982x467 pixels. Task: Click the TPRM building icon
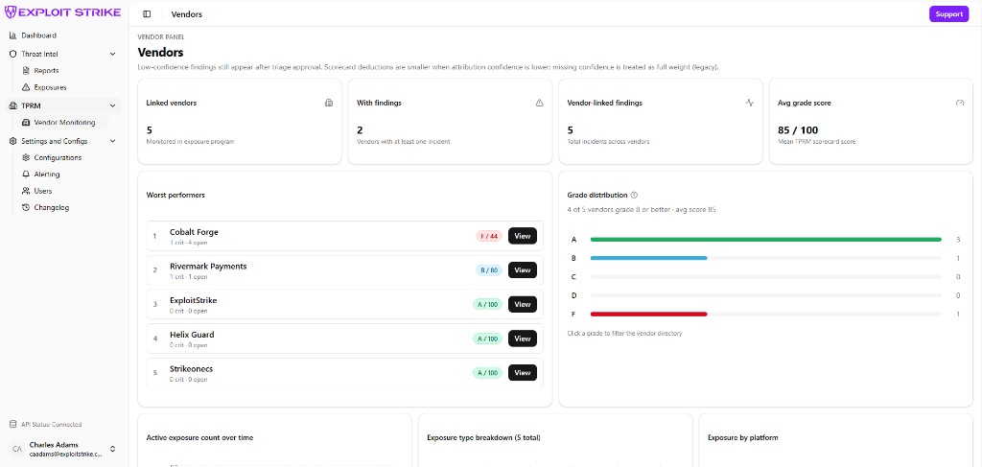pyautogui.click(x=13, y=105)
